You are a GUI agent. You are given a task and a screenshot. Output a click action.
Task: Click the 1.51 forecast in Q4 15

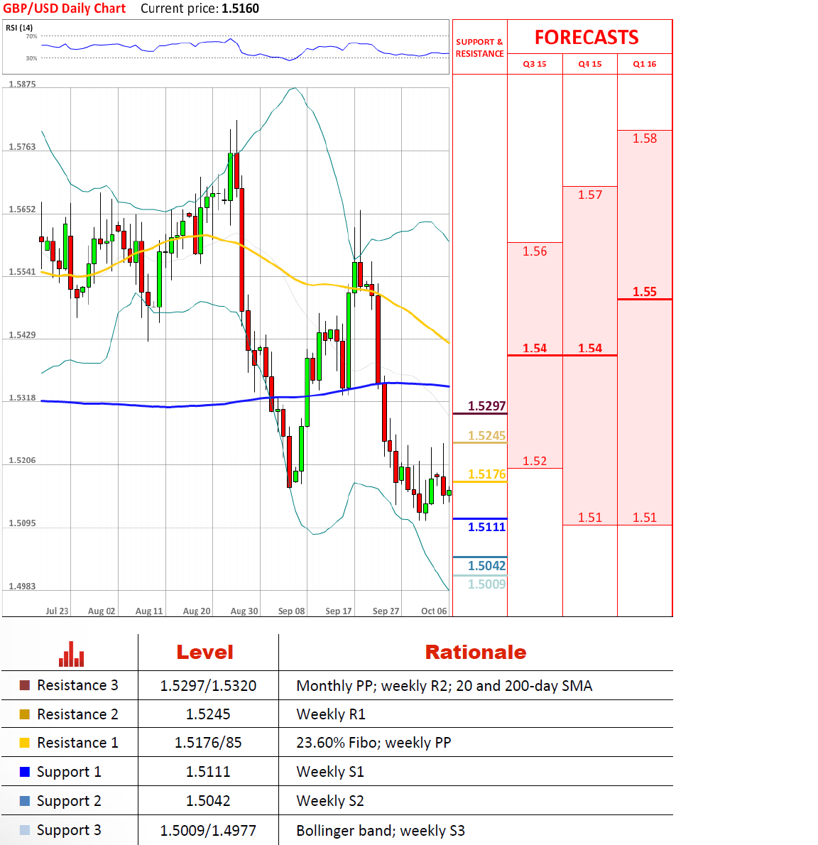pyautogui.click(x=590, y=518)
